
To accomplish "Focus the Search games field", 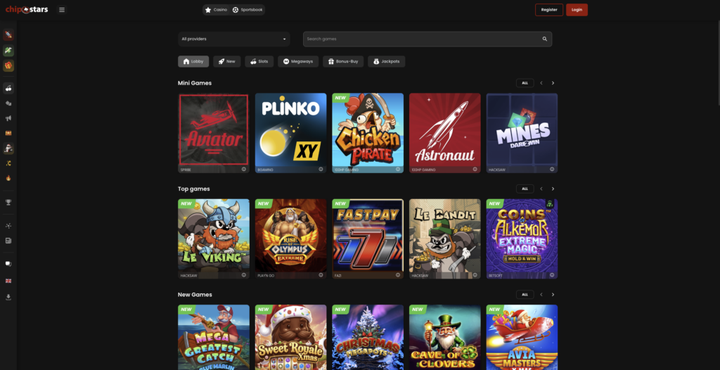I will (427, 39).
